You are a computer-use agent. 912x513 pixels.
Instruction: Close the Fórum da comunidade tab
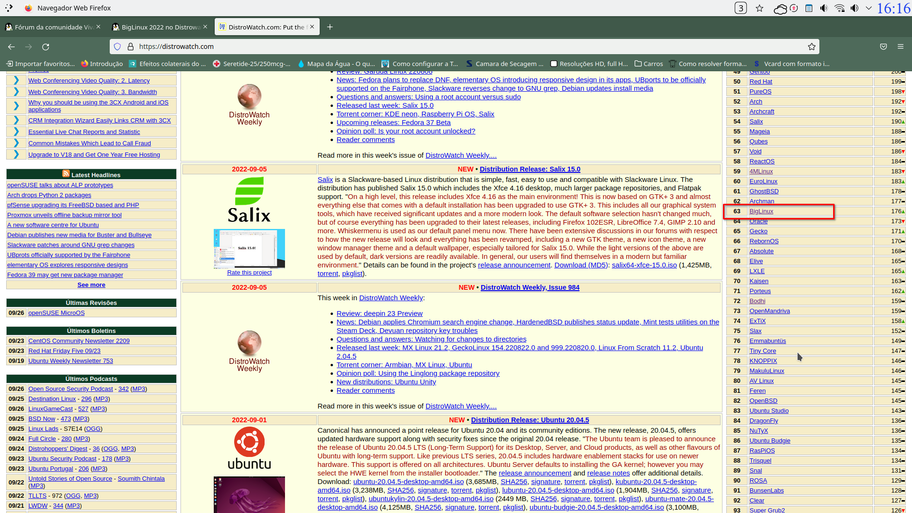point(98,27)
